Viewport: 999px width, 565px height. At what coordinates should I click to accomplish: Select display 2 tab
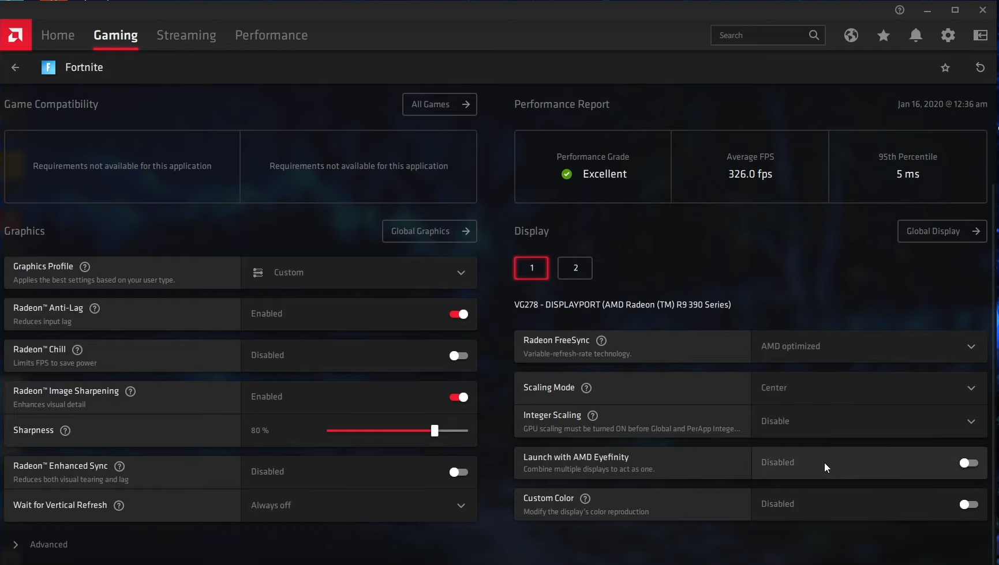tap(575, 268)
